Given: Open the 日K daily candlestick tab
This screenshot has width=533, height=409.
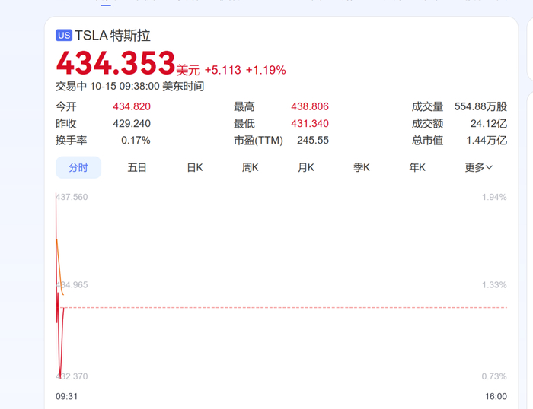Looking at the screenshot, I should [195, 167].
